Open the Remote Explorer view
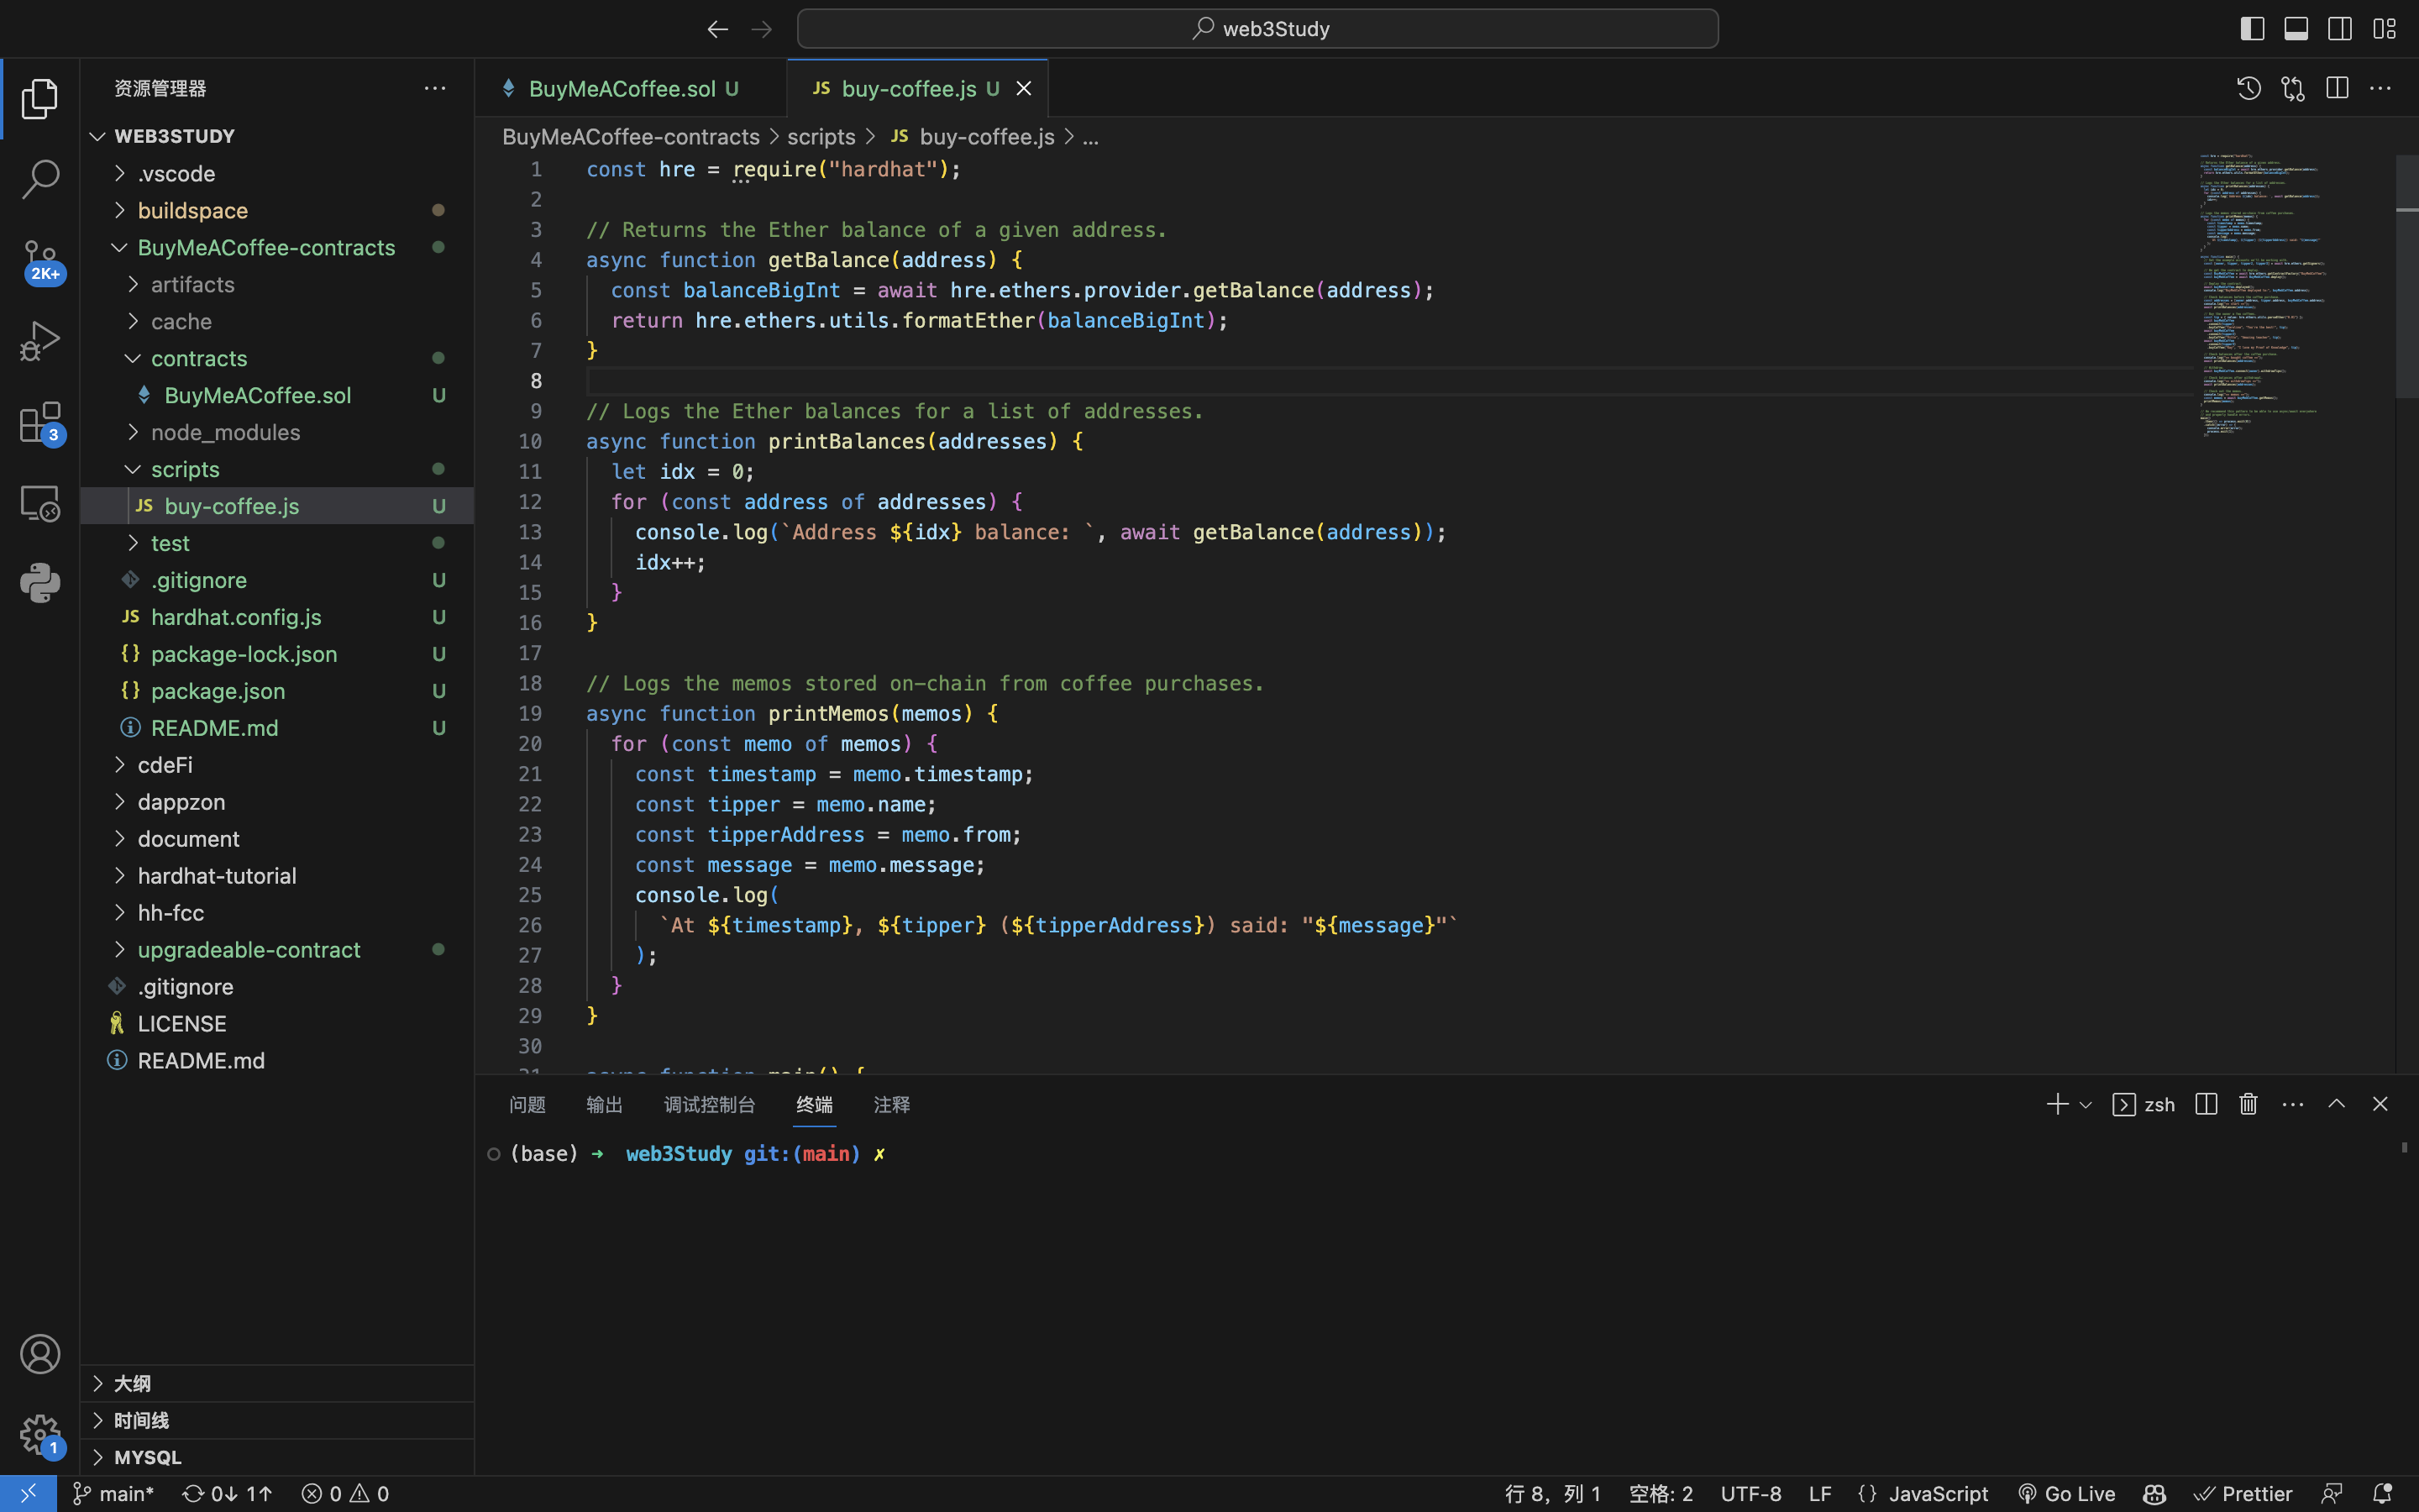This screenshot has height=1512, width=2419. (x=40, y=503)
